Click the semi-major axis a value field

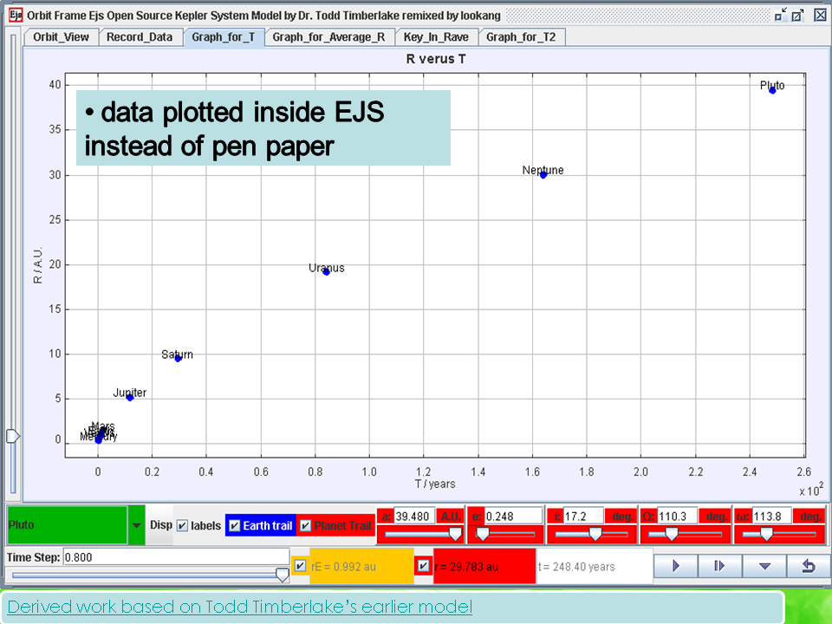(x=414, y=517)
